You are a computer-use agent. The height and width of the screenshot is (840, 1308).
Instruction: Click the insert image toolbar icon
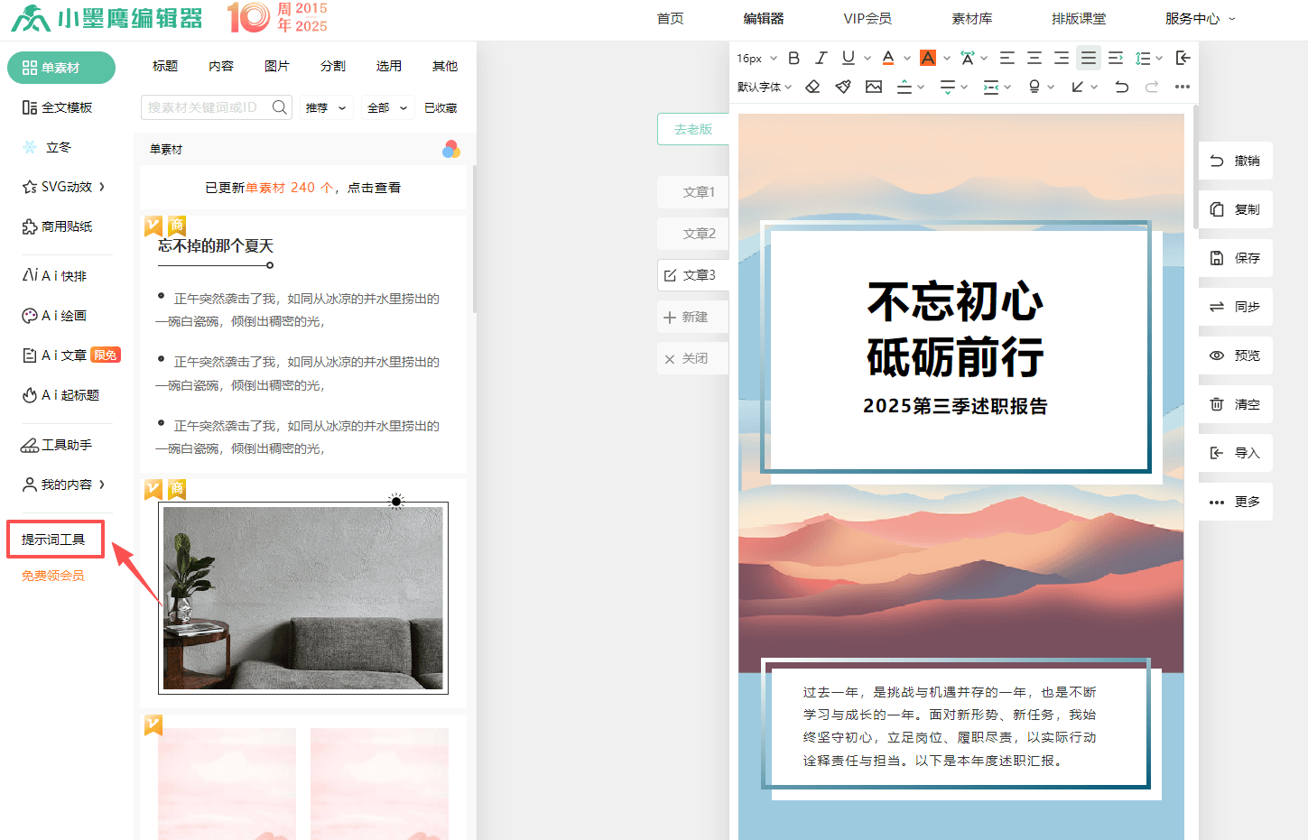pos(874,87)
